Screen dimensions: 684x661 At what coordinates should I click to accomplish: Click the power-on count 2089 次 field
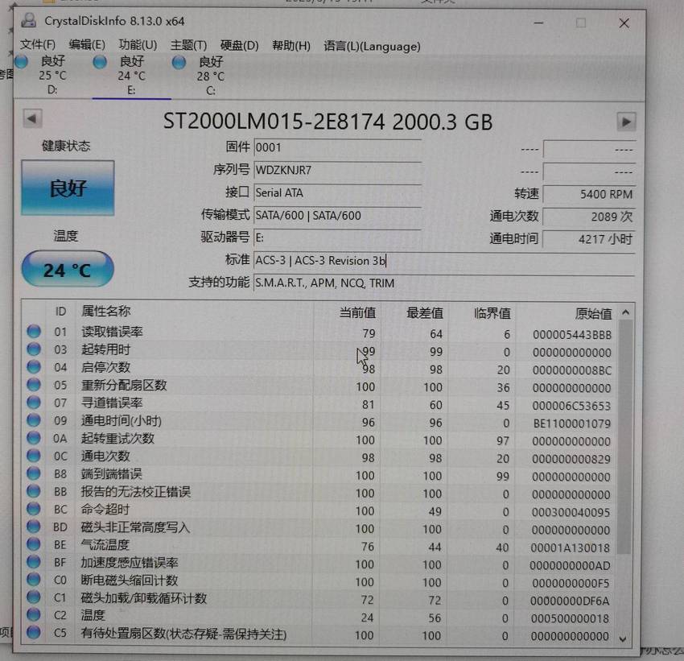point(589,217)
